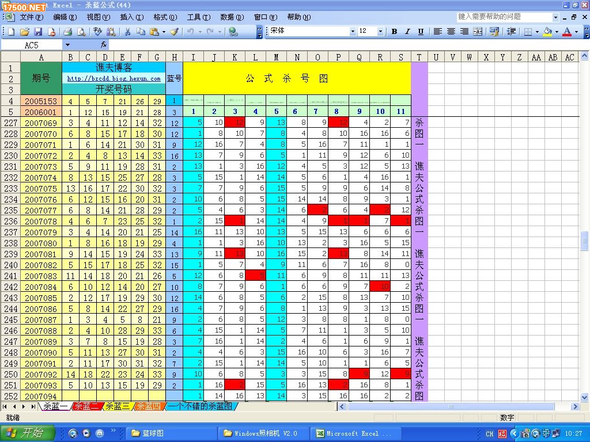Image resolution: width=590 pixels, height=442 pixels.
Task: Open the bzcdd.blog.hexun.com hyperlink
Action: tap(114, 78)
